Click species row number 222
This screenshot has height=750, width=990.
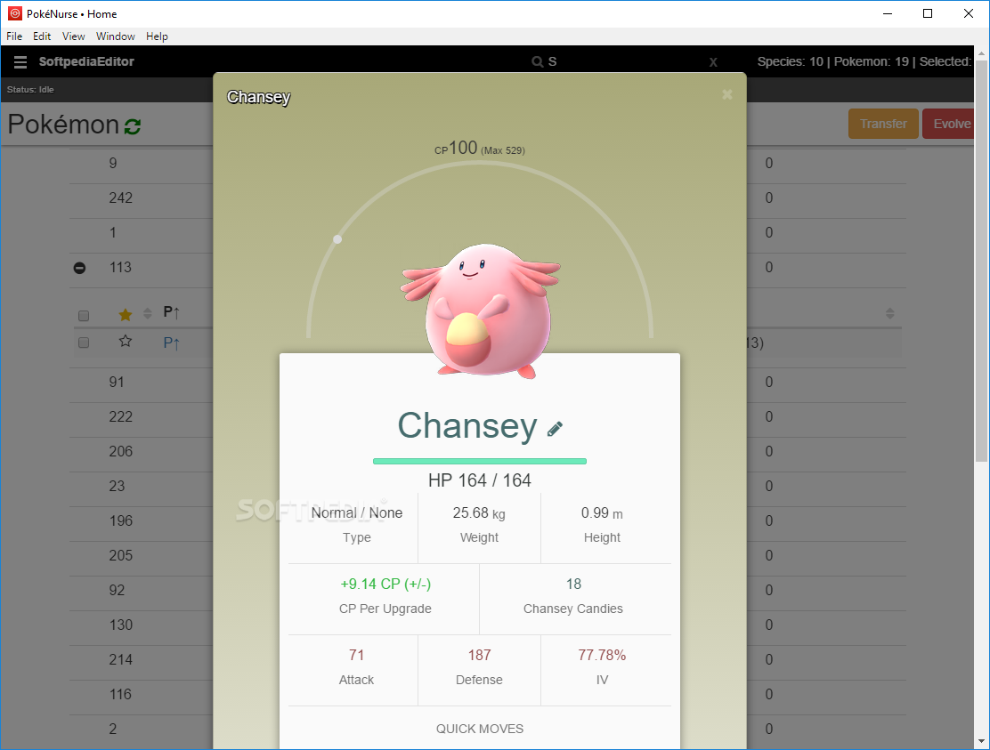120,417
